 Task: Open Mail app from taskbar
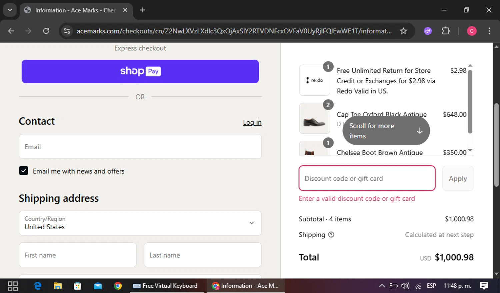tap(98, 286)
